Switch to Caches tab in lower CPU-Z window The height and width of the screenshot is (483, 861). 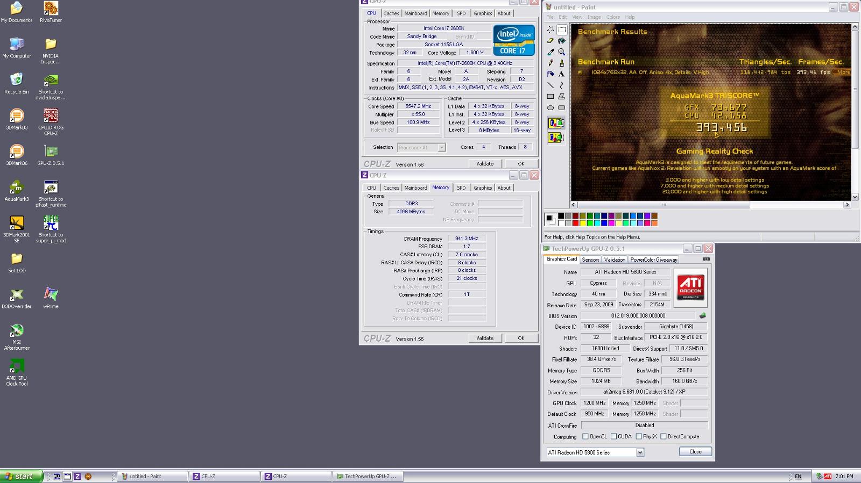391,188
